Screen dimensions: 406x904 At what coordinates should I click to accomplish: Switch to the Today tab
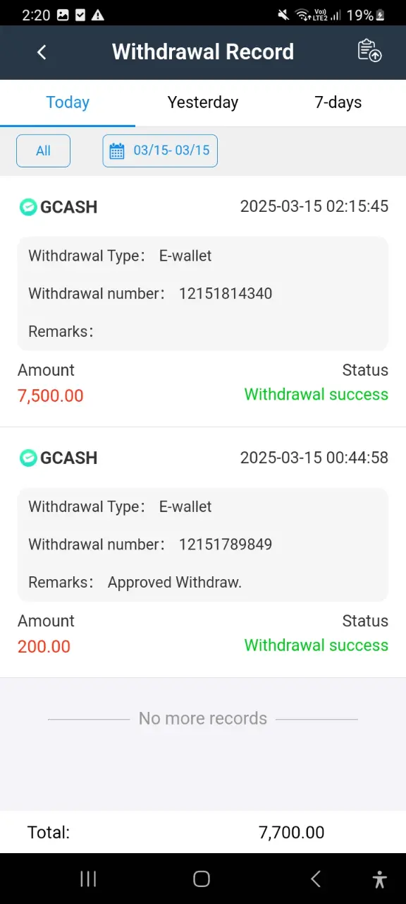(x=68, y=102)
